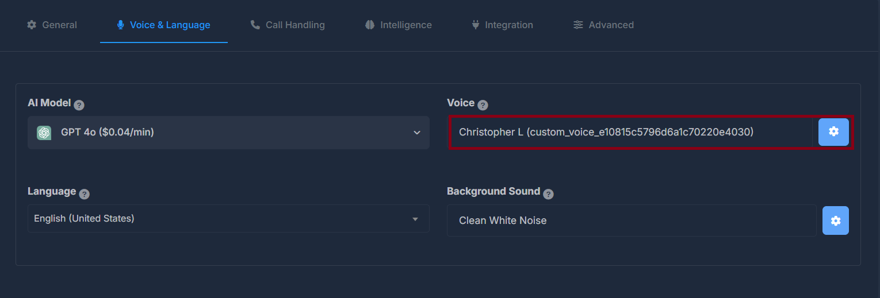Click help icon beside AI Model
The height and width of the screenshot is (298, 880).
(x=79, y=105)
